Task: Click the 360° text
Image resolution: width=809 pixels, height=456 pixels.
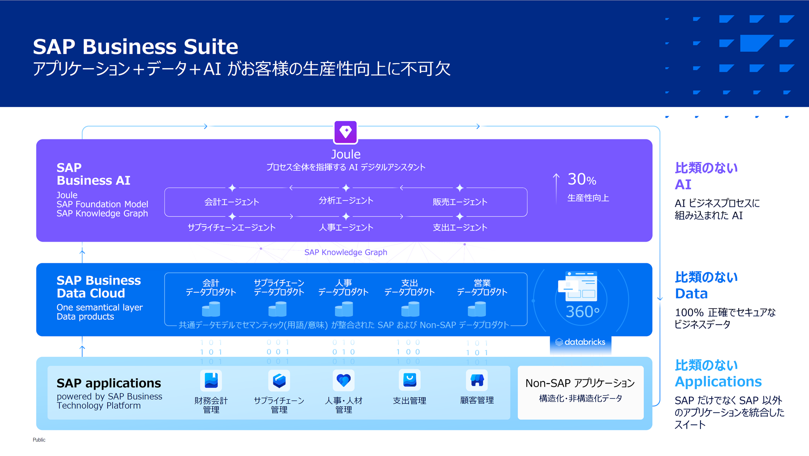Action: (x=582, y=312)
